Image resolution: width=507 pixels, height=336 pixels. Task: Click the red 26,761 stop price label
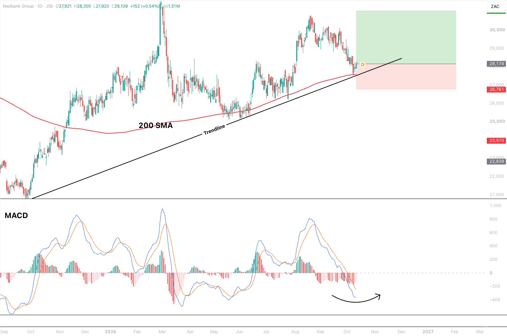tap(497, 89)
